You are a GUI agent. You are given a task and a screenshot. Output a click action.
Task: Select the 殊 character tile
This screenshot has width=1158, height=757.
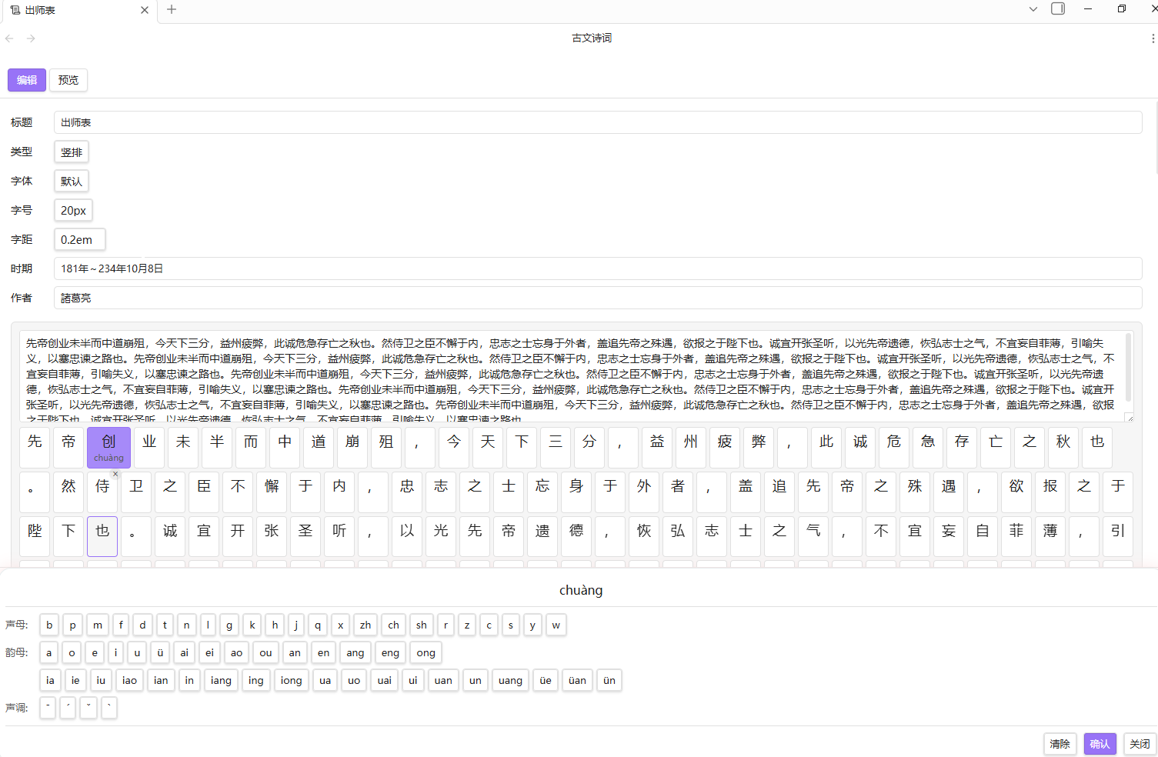pyautogui.click(x=915, y=492)
